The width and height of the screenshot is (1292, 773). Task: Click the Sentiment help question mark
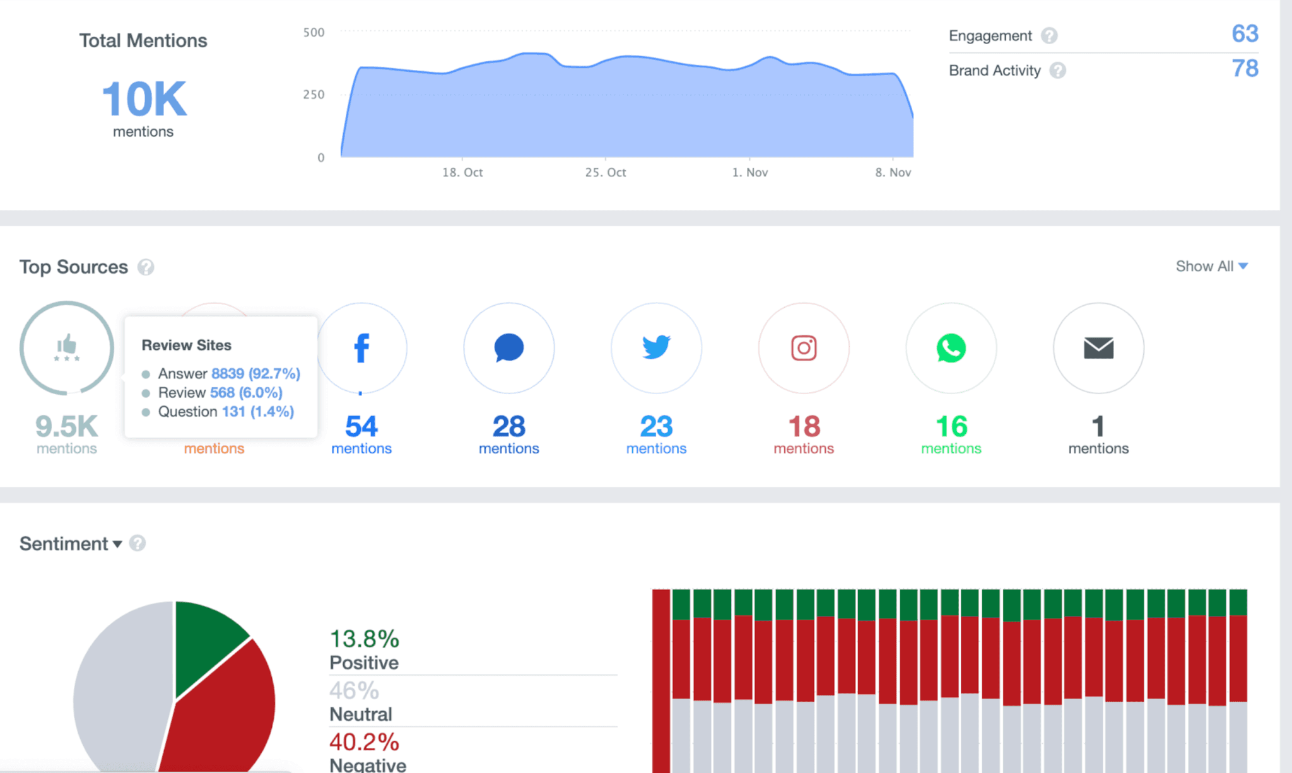click(x=138, y=543)
